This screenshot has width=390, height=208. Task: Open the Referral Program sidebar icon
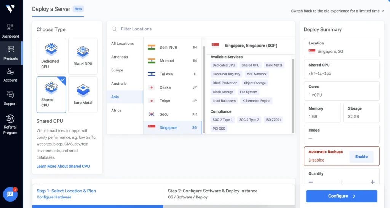pos(10,119)
